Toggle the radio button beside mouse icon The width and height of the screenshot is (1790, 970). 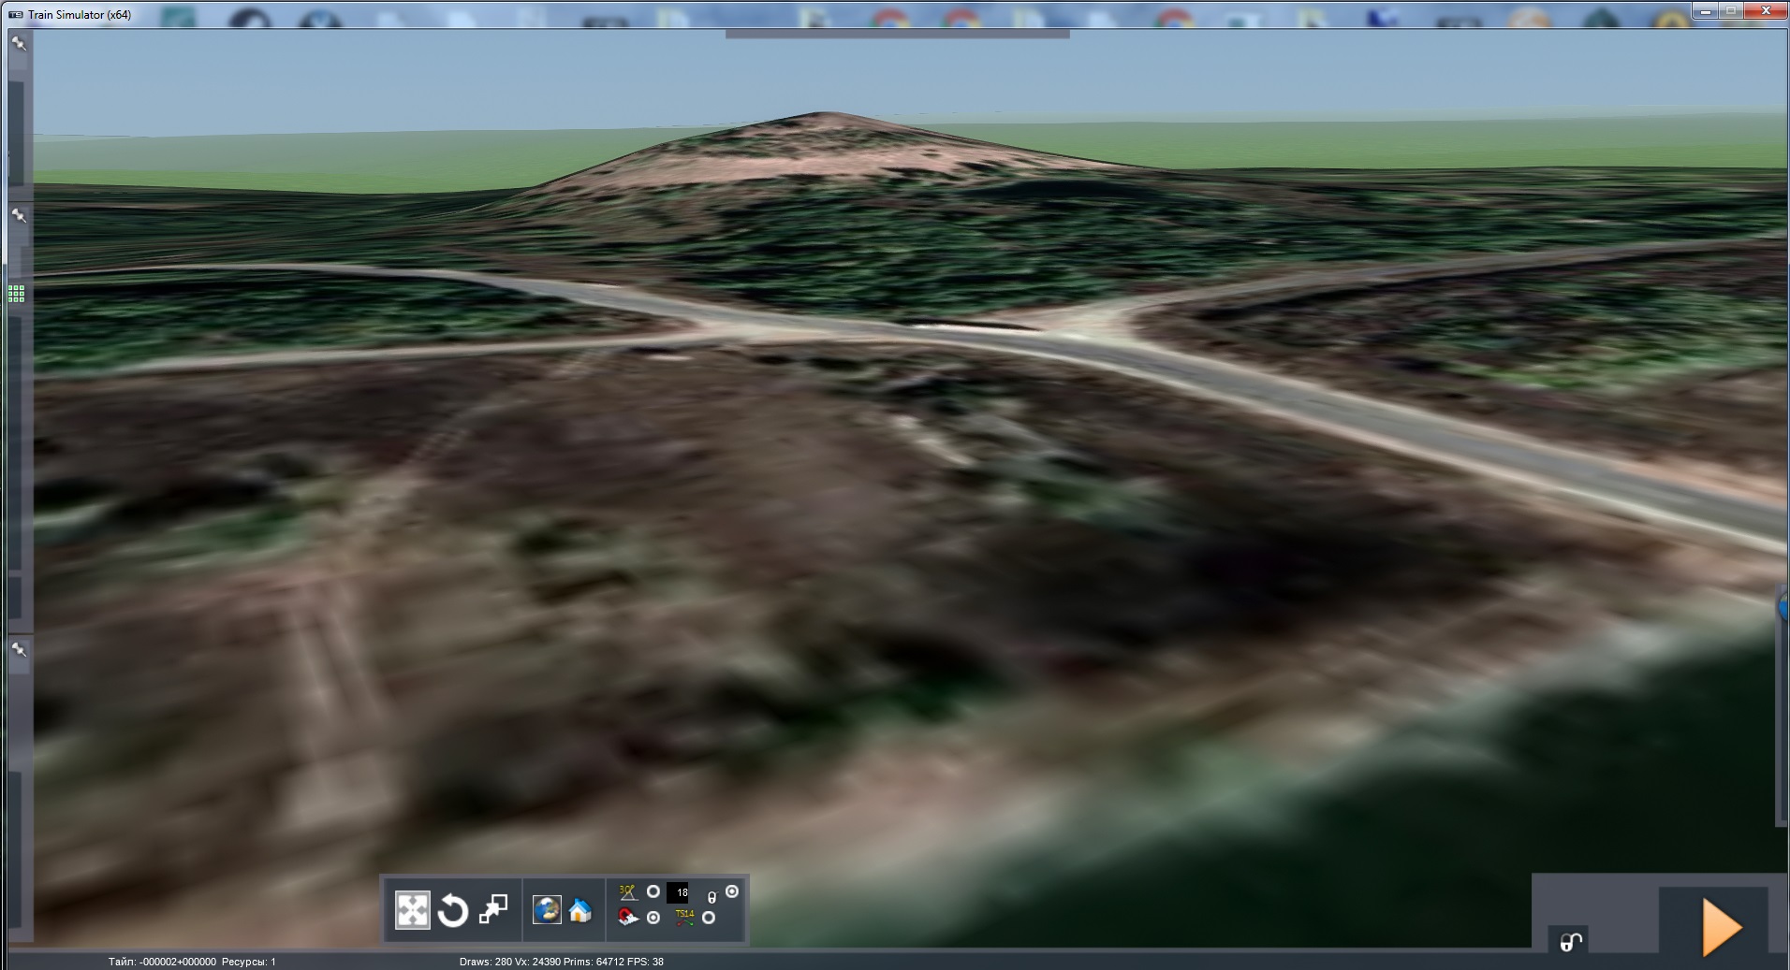732,891
